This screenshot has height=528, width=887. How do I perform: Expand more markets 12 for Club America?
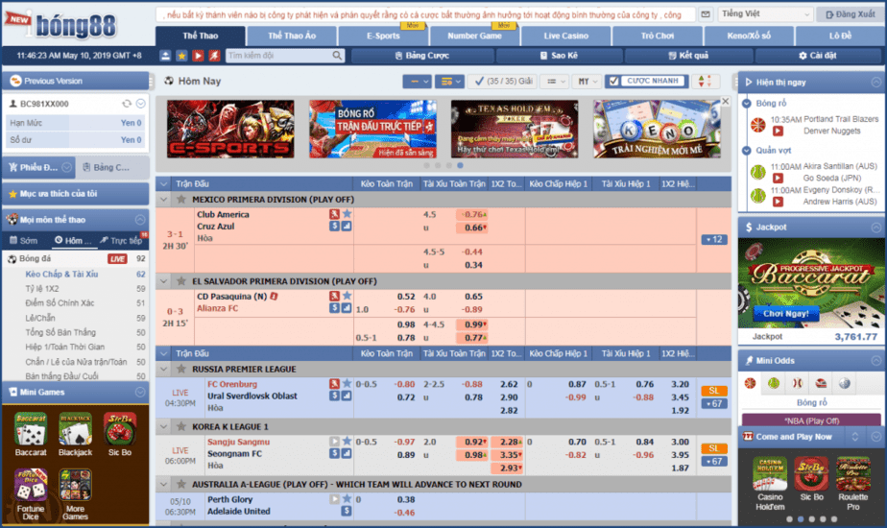[714, 239]
